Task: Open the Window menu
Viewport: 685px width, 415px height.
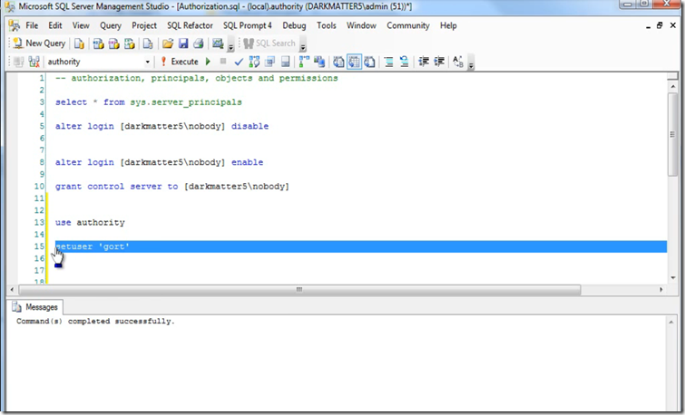Action: pos(361,25)
